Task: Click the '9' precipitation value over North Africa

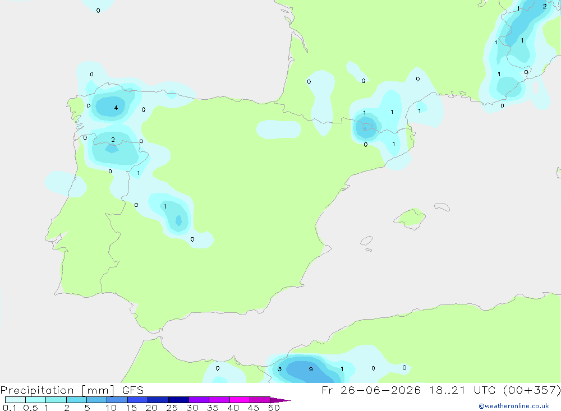Action: [311, 369]
